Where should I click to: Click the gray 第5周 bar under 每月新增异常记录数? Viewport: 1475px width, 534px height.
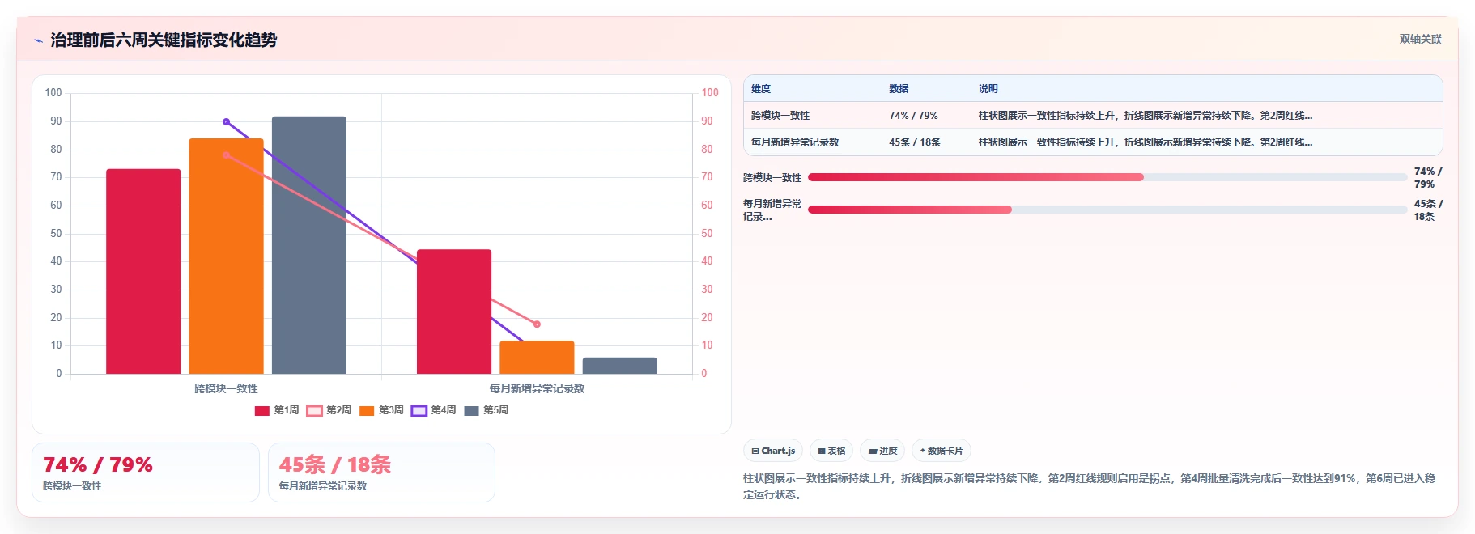(620, 366)
